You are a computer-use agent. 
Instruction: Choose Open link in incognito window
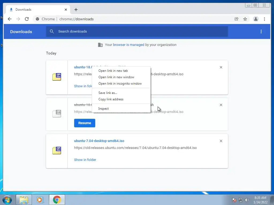(x=121, y=84)
